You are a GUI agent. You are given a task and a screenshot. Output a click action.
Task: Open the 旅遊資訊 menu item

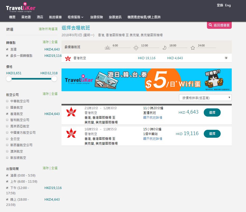115,17
